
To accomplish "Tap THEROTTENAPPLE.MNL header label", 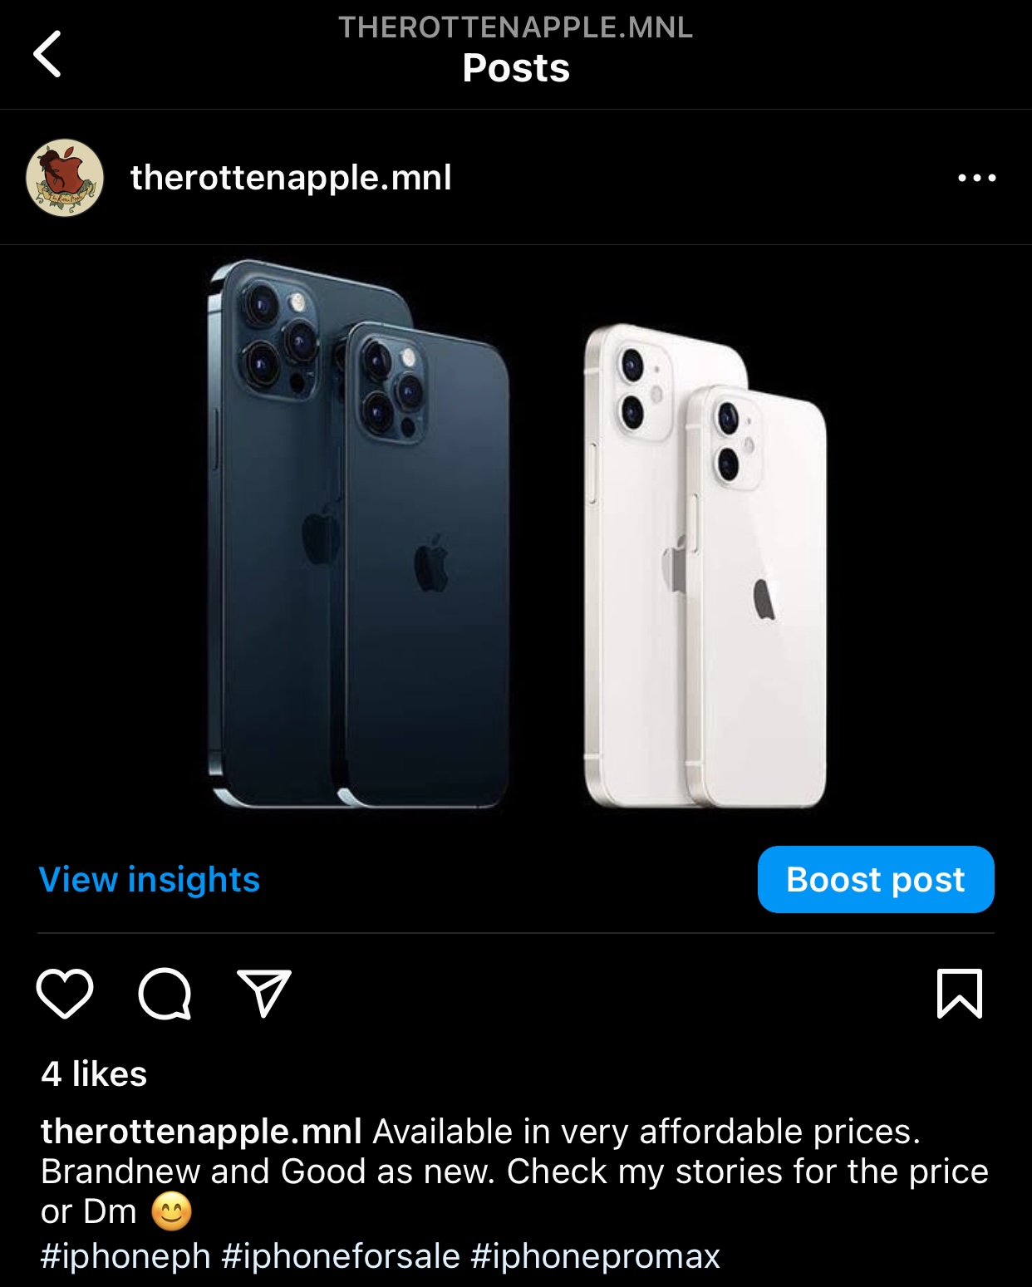I will click(x=516, y=27).
